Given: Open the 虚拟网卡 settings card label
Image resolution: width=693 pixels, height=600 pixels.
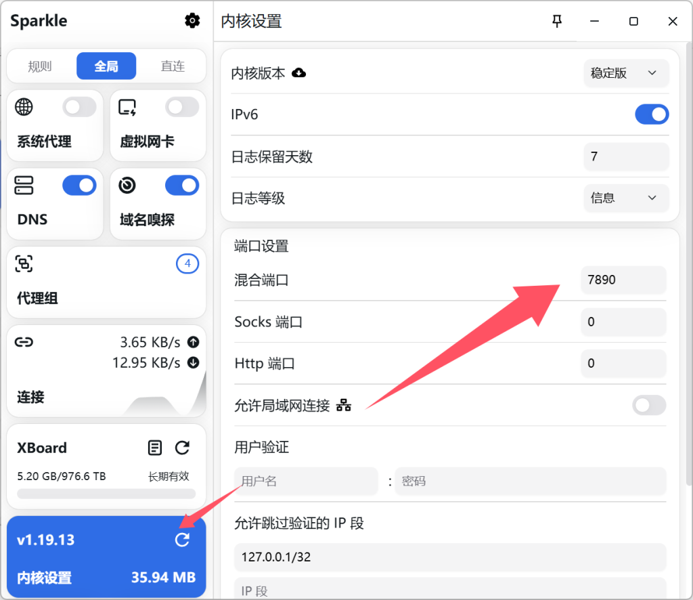Looking at the screenshot, I should click(x=147, y=142).
